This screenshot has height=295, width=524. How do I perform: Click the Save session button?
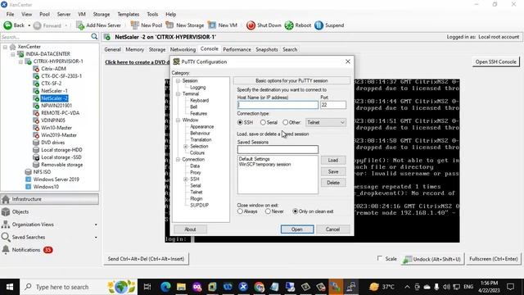(333, 171)
